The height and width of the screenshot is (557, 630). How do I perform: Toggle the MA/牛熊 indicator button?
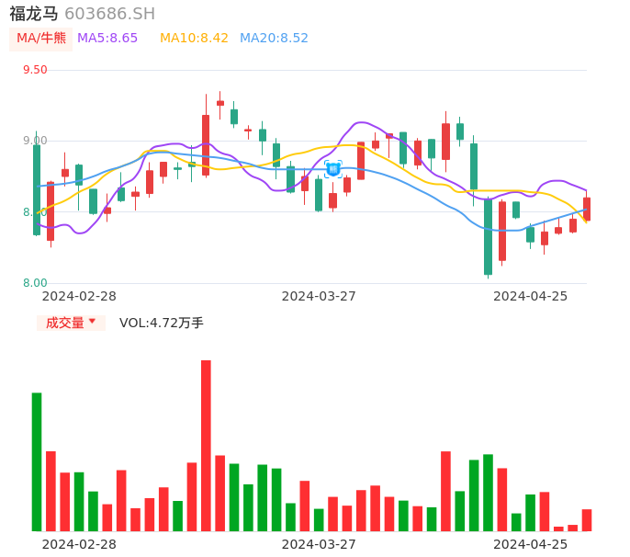click(41, 39)
